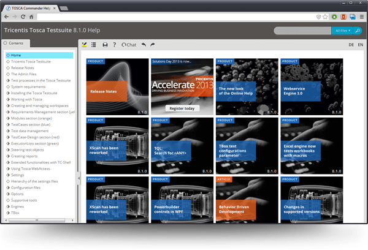Viewport: 368px width, 250px height.
Task: Click the list view toolbar icon
Action: click(93, 45)
